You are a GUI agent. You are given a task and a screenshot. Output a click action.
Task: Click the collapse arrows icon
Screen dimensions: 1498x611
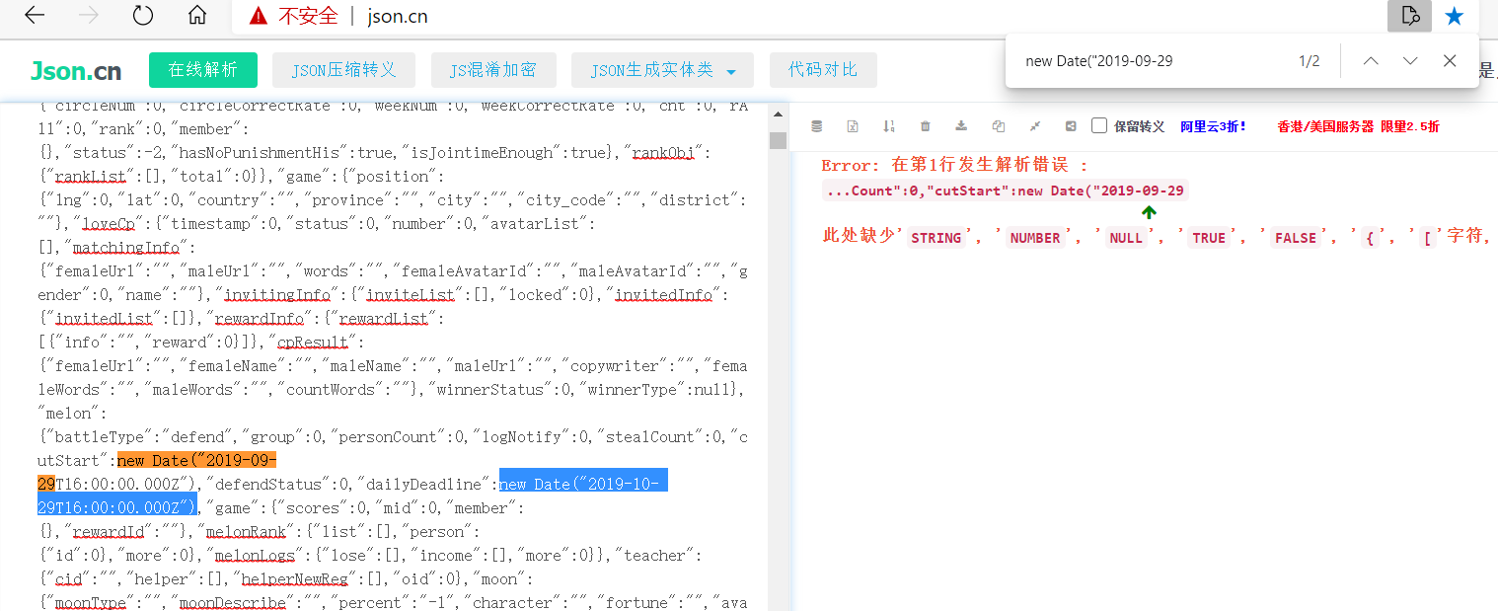tap(1034, 126)
